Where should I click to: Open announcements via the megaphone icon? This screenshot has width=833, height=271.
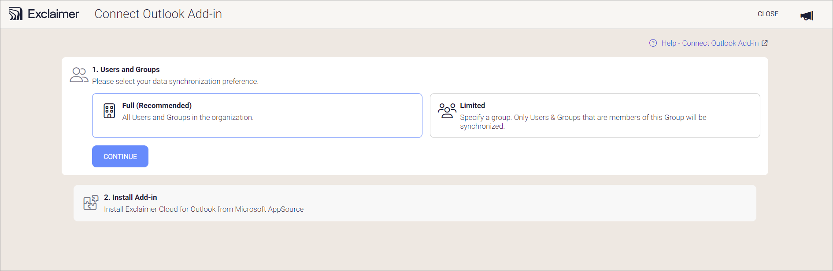tap(807, 15)
